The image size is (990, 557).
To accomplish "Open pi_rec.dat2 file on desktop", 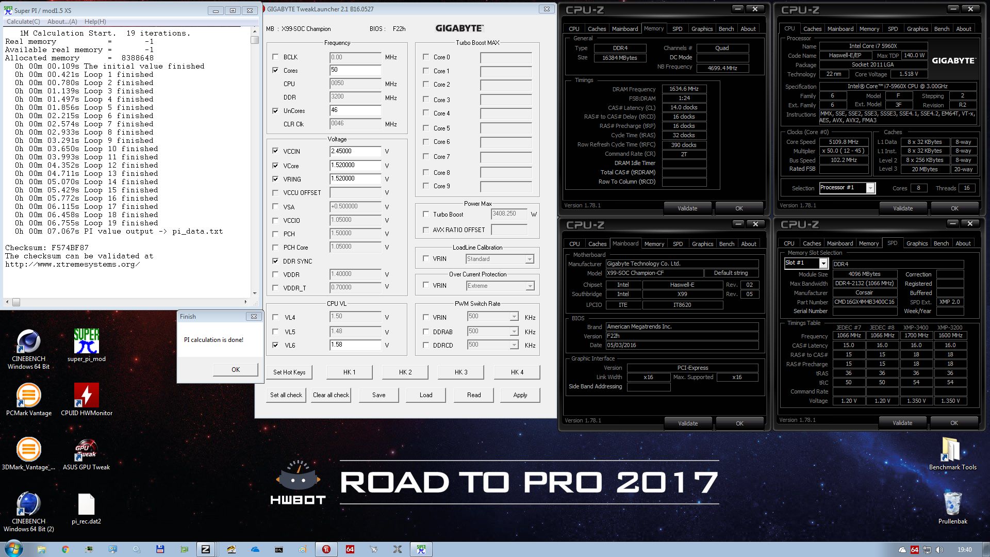I will coord(86,509).
